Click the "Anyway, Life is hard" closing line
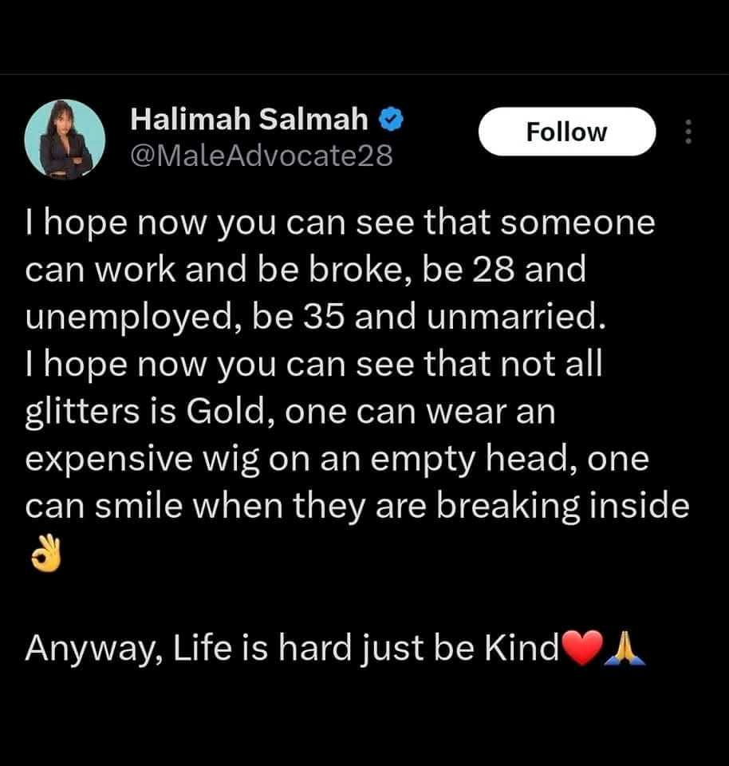 point(336,649)
